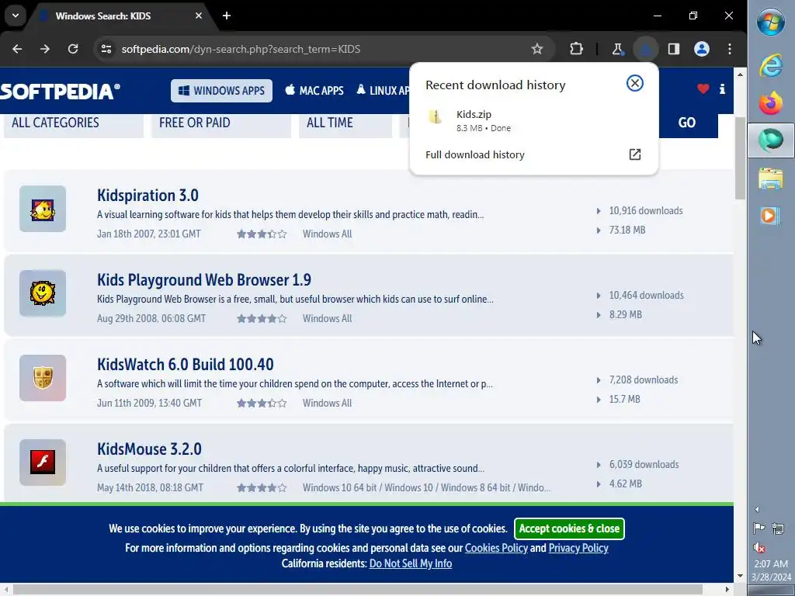
Task: Toggle the browser side panel
Action: pyautogui.click(x=673, y=49)
